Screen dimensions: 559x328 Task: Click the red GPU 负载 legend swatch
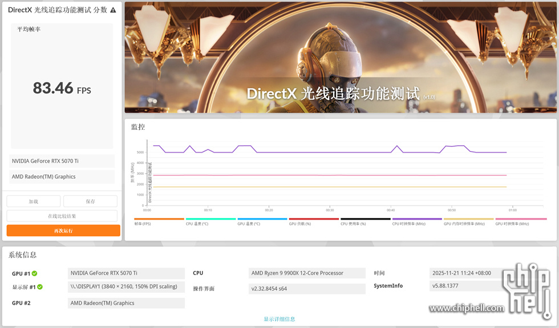point(314,219)
